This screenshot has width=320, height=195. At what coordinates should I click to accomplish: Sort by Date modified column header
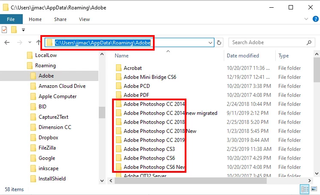243,56
